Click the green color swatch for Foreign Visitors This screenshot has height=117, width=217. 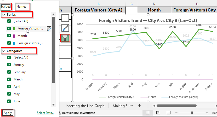pyautogui.click(x=14, y=29)
